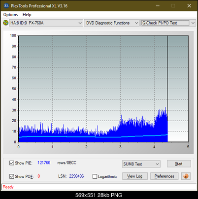The width and height of the screenshot is (198, 199).
Task: Click the y-axis label 100
Action: coord(13,35)
